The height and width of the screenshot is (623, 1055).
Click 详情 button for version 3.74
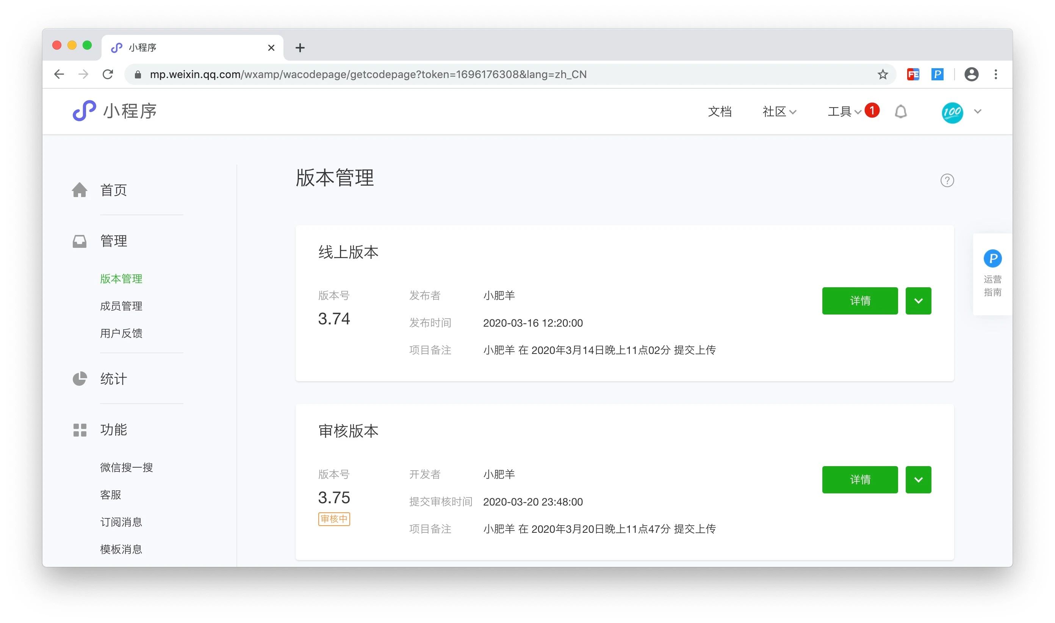coord(859,301)
